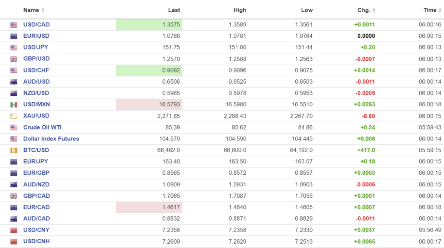Click the flag icon beside Crude Oil WTI

[14, 127]
